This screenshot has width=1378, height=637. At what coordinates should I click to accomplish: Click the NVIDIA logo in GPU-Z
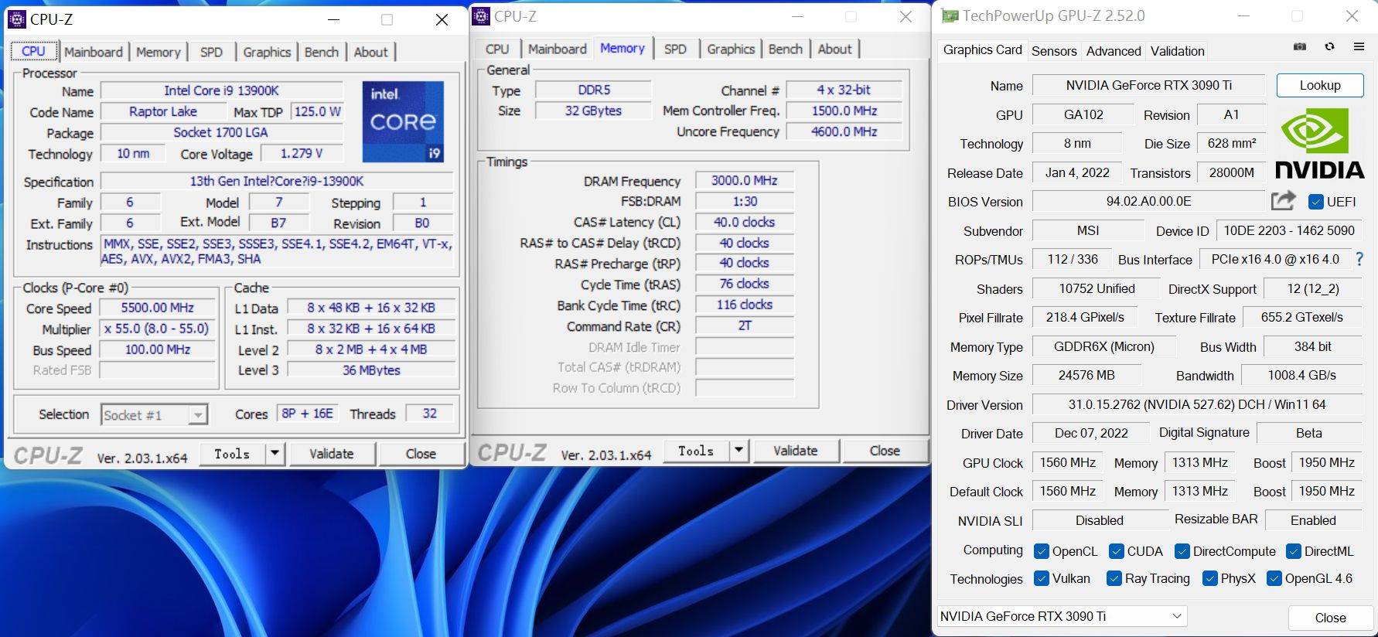coord(1319,144)
